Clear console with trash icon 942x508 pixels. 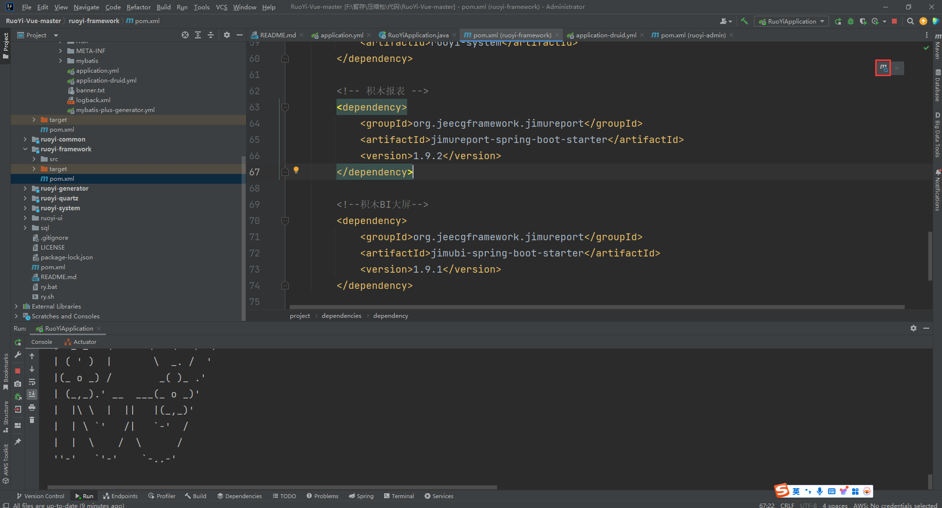pos(32,420)
